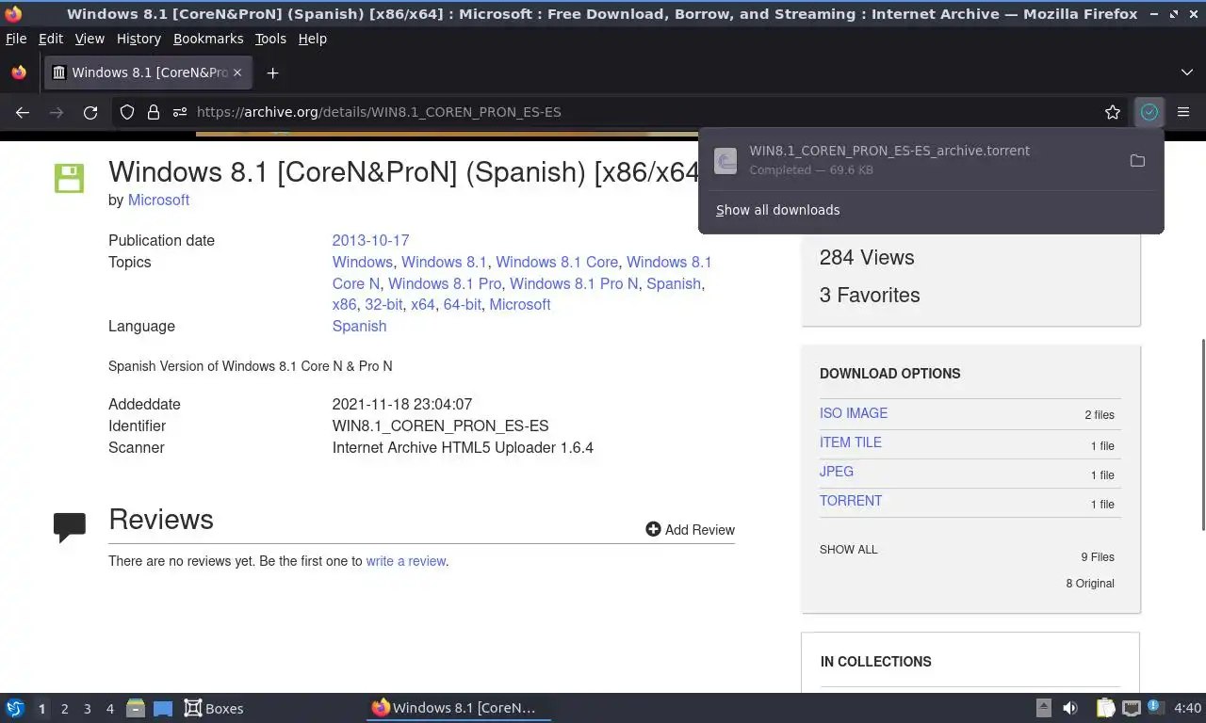This screenshot has width=1206, height=723.
Task: Click the 32-bit topic link
Action: click(x=383, y=304)
